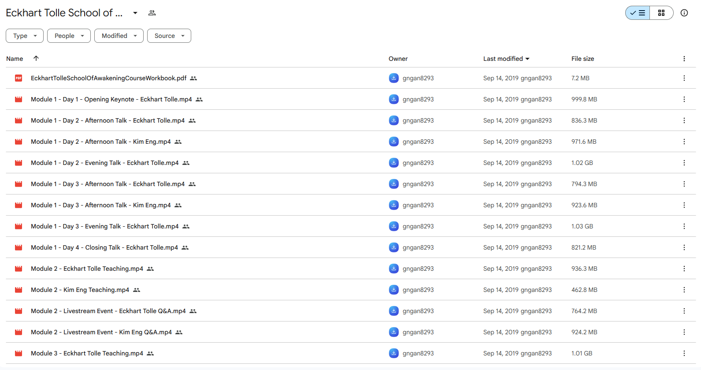Select Day 3 - Afternoon Talk - Eckhart Tolle file

[x=108, y=184]
